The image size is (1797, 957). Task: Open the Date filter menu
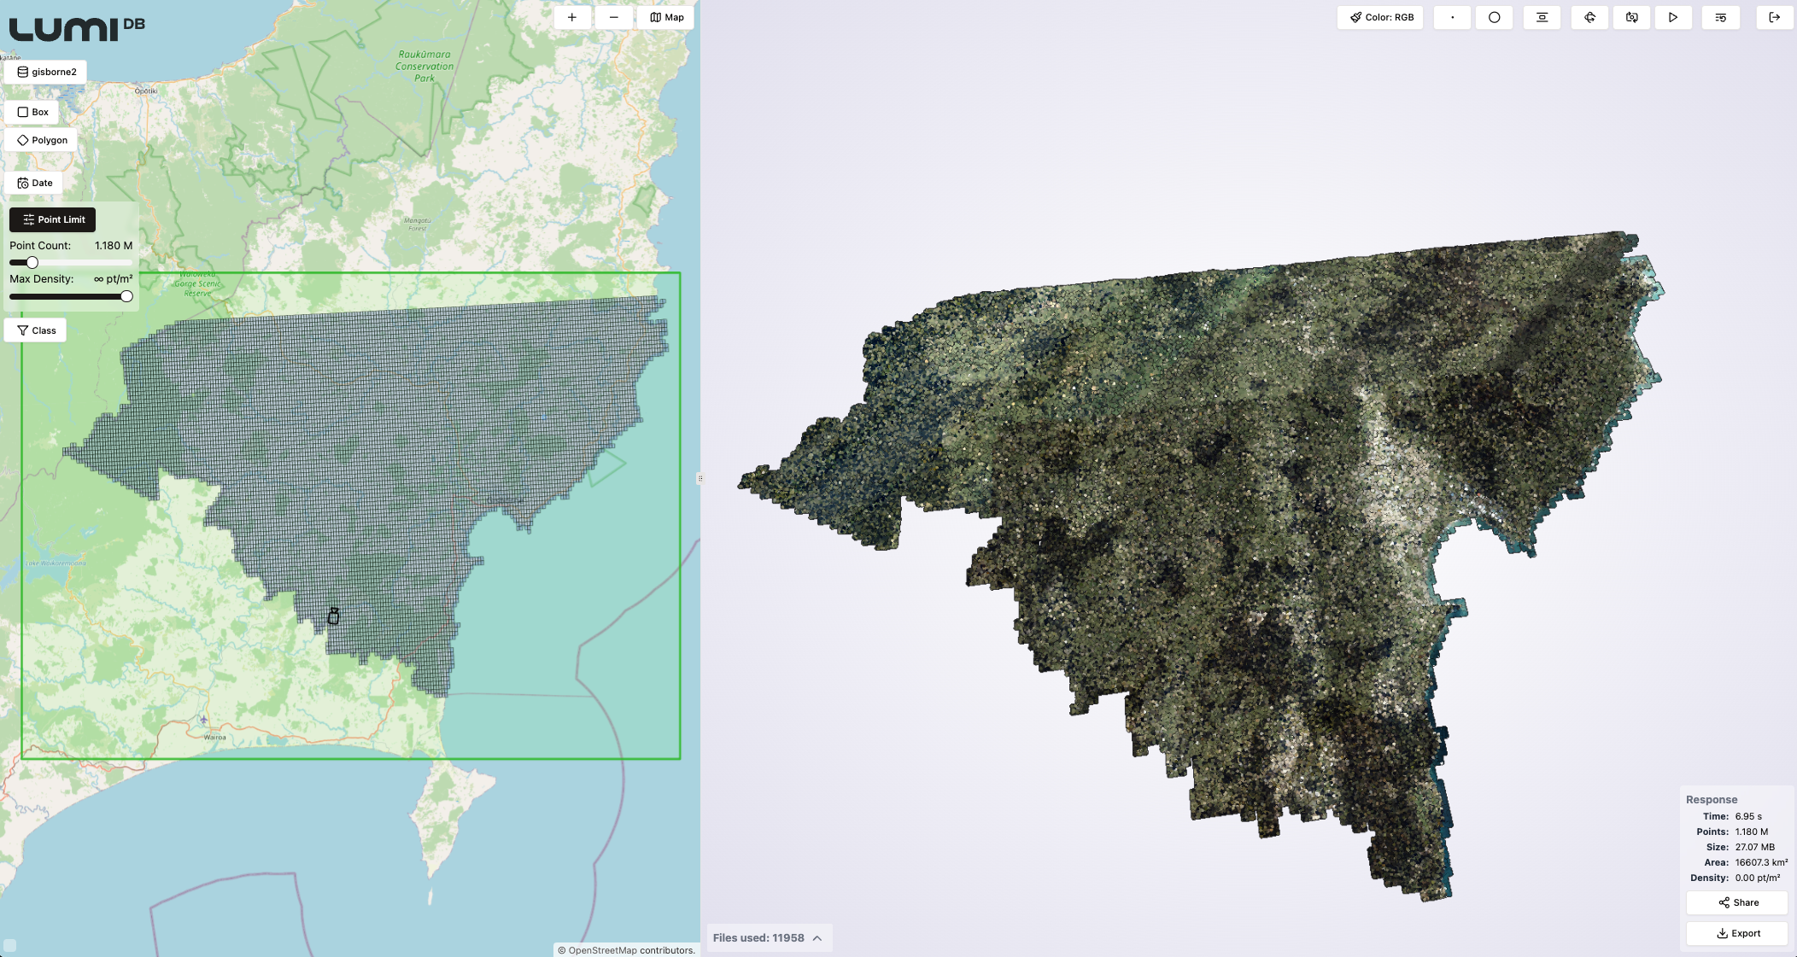[34, 183]
